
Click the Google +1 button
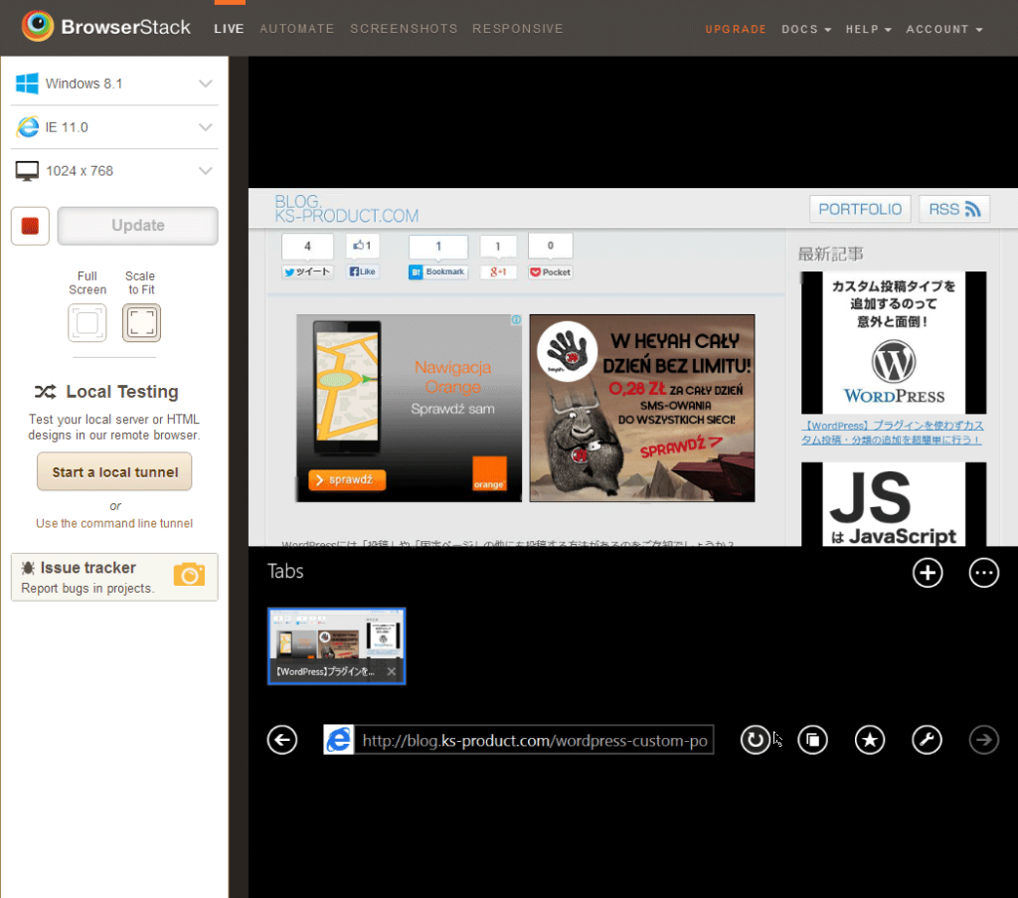pyautogui.click(x=498, y=271)
